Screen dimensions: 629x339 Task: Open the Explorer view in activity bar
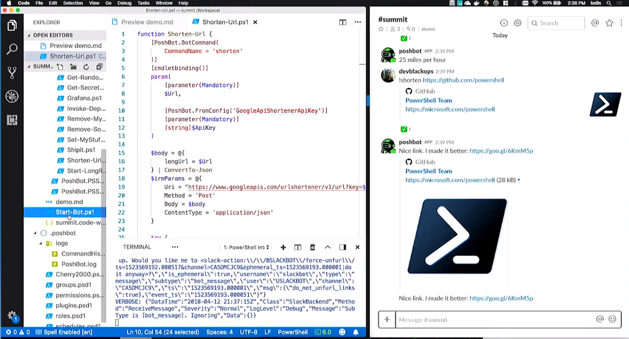click(12, 25)
